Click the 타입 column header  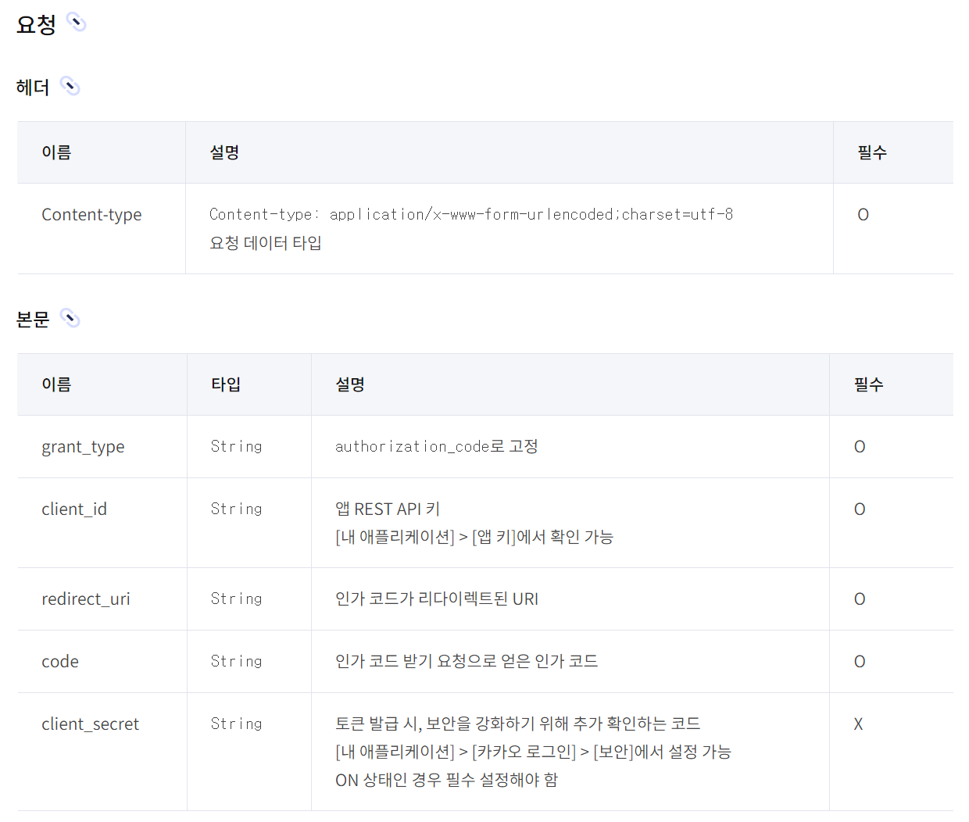click(x=226, y=384)
